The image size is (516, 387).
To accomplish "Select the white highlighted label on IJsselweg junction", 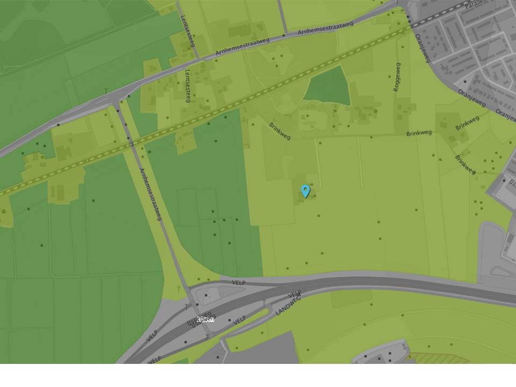I will tap(205, 319).
